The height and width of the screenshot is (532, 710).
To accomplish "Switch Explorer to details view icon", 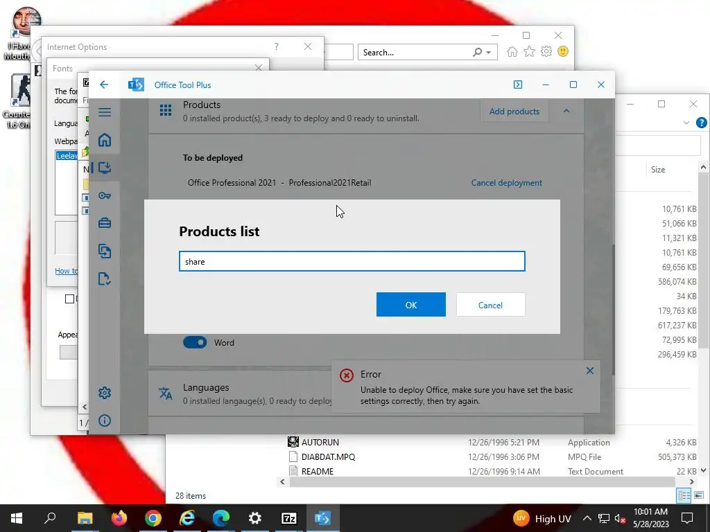I will coord(684,495).
